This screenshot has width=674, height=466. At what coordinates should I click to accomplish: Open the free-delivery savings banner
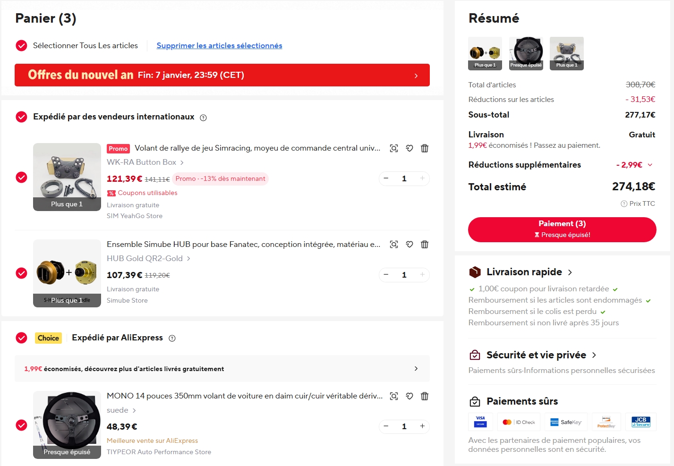point(222,369)
